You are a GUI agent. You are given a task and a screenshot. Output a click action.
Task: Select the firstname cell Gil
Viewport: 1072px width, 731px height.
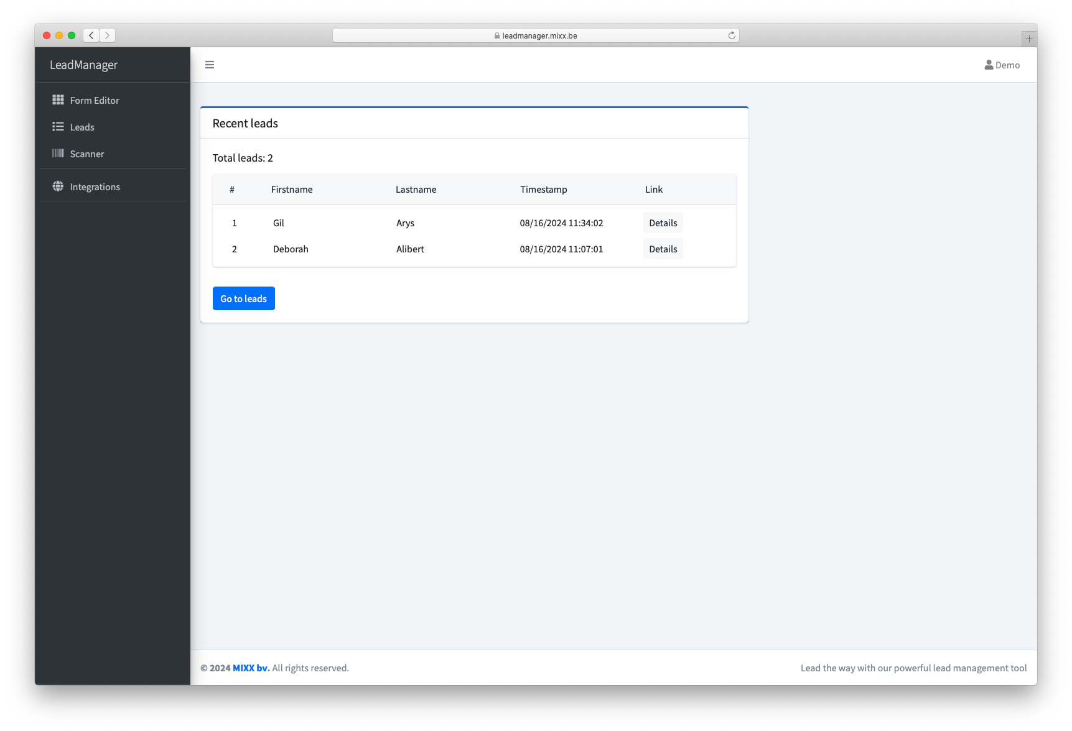coord(279,223)
